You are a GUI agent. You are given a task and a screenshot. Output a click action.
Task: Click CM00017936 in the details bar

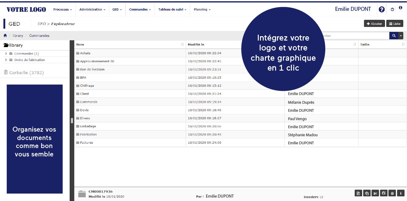[101, 192]
